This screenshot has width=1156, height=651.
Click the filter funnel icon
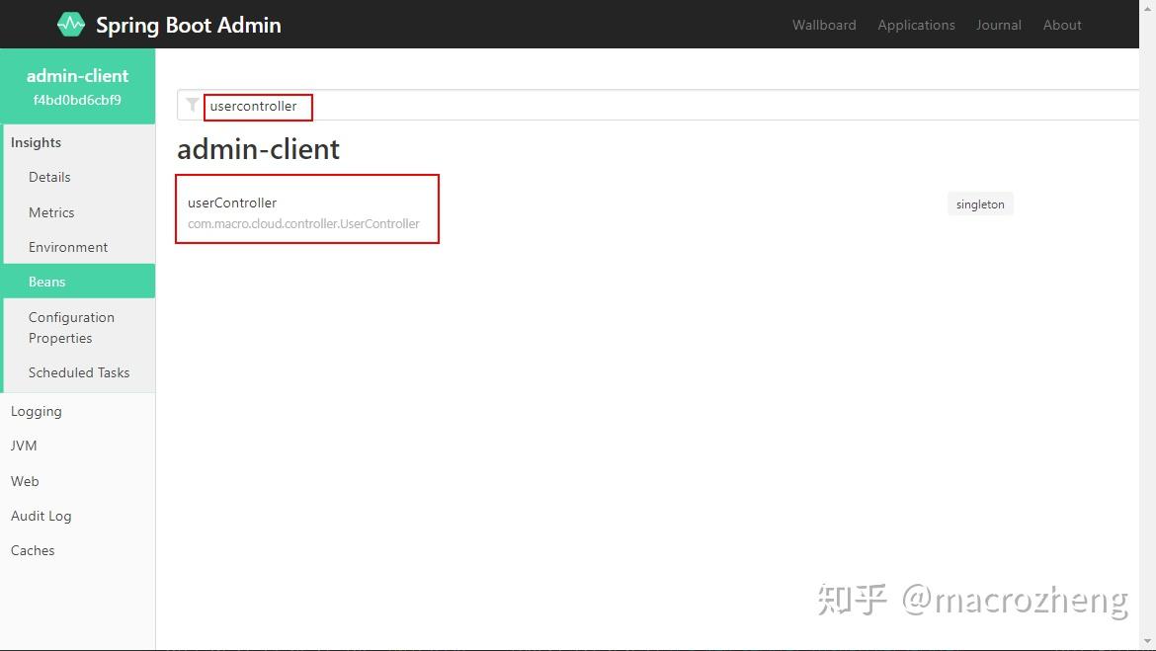click(192, 105)
